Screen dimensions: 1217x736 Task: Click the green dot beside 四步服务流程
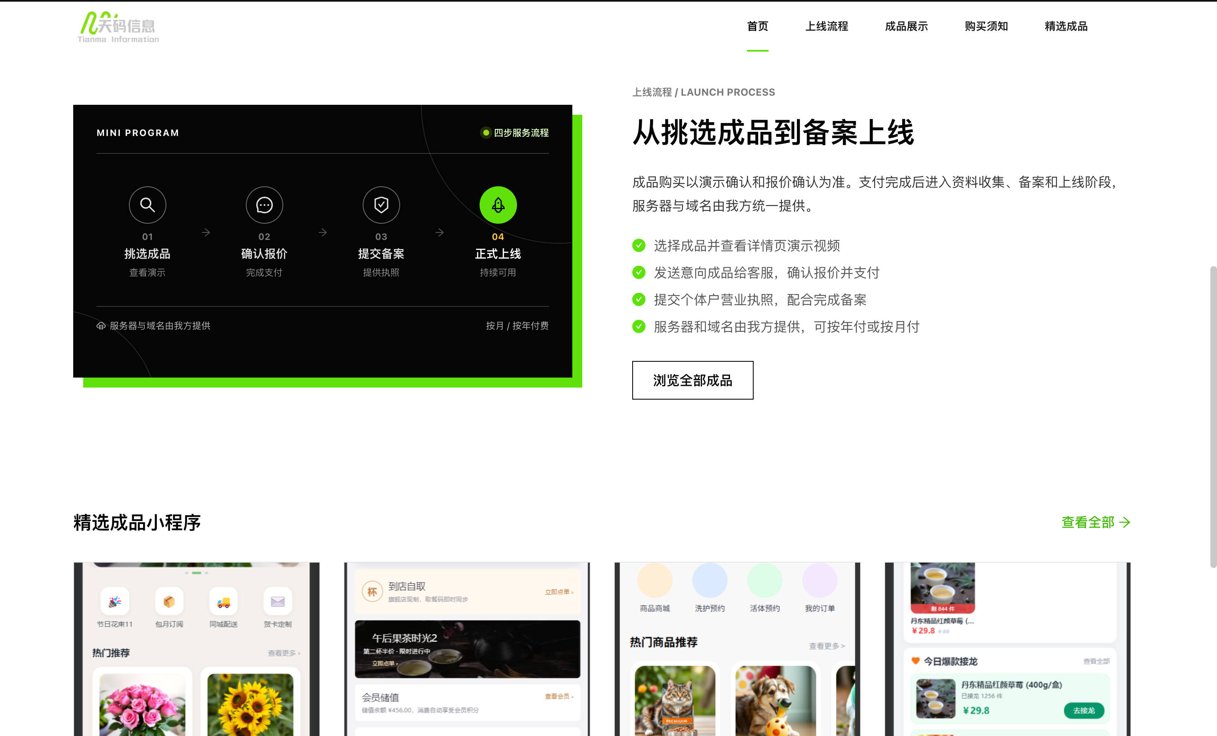click(486, 132)
